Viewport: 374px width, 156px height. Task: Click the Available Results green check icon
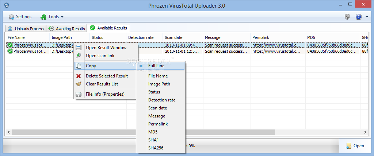pyautogui.click(x=92, y=28)
